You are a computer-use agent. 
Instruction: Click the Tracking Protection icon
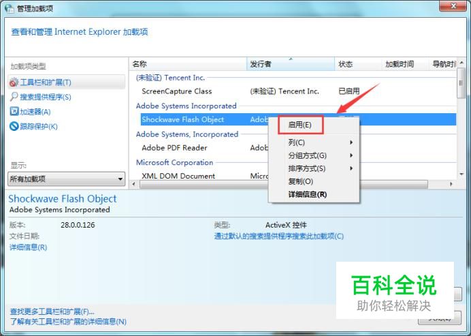click(14, 126)
